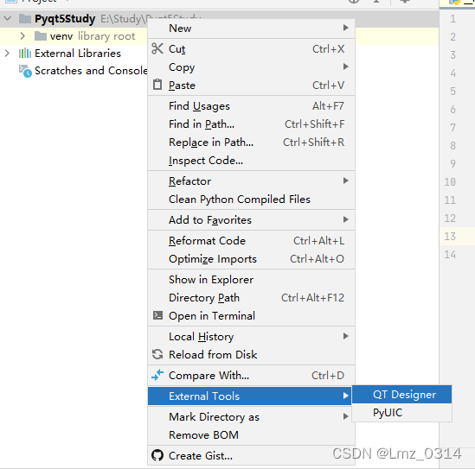Screen dimensions: 475x469
Task: Open the Local History submenu arrow
Action: coord(345,336)
